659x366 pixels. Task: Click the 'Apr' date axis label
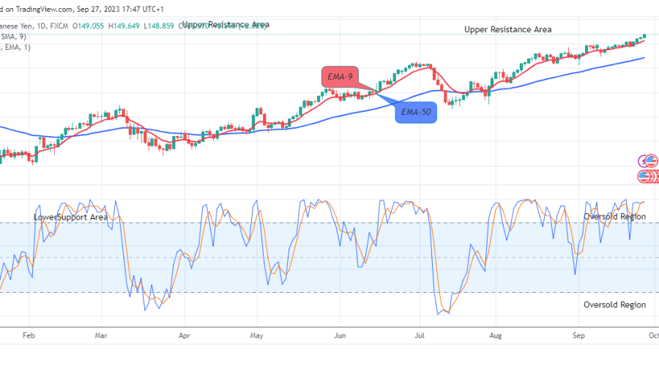(x=184, y=335)
